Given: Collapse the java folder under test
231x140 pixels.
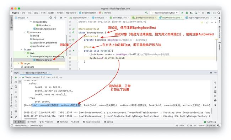Looking at the screenshot, I should pos(25,53).
